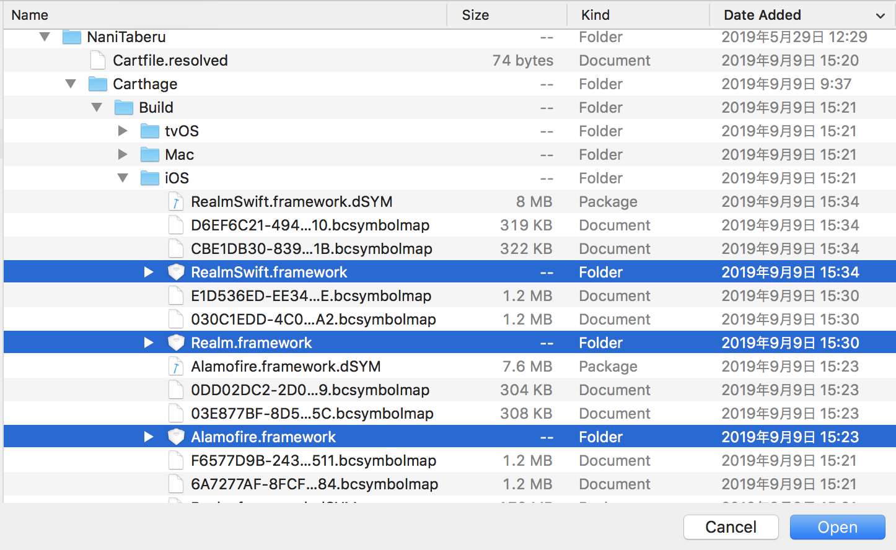896x550 pixels.
Task: Expand Alamofire.framework contents
Action: click(x=149, y=437)
